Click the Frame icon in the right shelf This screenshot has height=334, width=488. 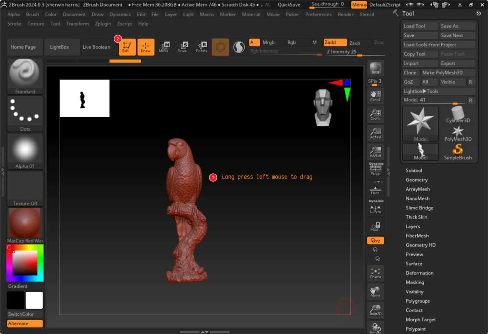coord(375,273)
